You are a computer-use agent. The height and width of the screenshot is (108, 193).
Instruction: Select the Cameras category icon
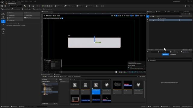3,29
